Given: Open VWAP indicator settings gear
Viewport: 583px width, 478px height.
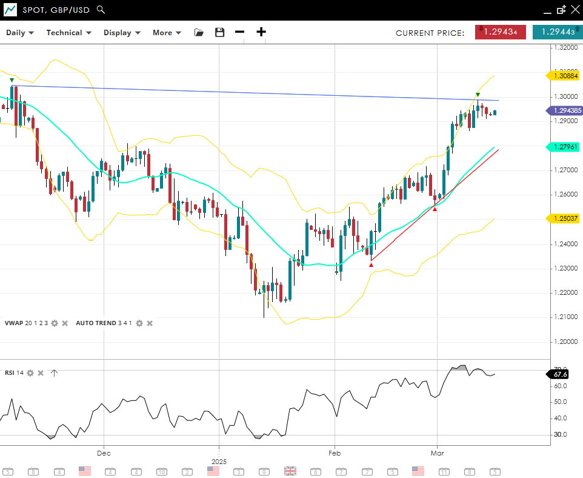Looking at the screenshot, I should pyautogui.click(x=55, y=323).
